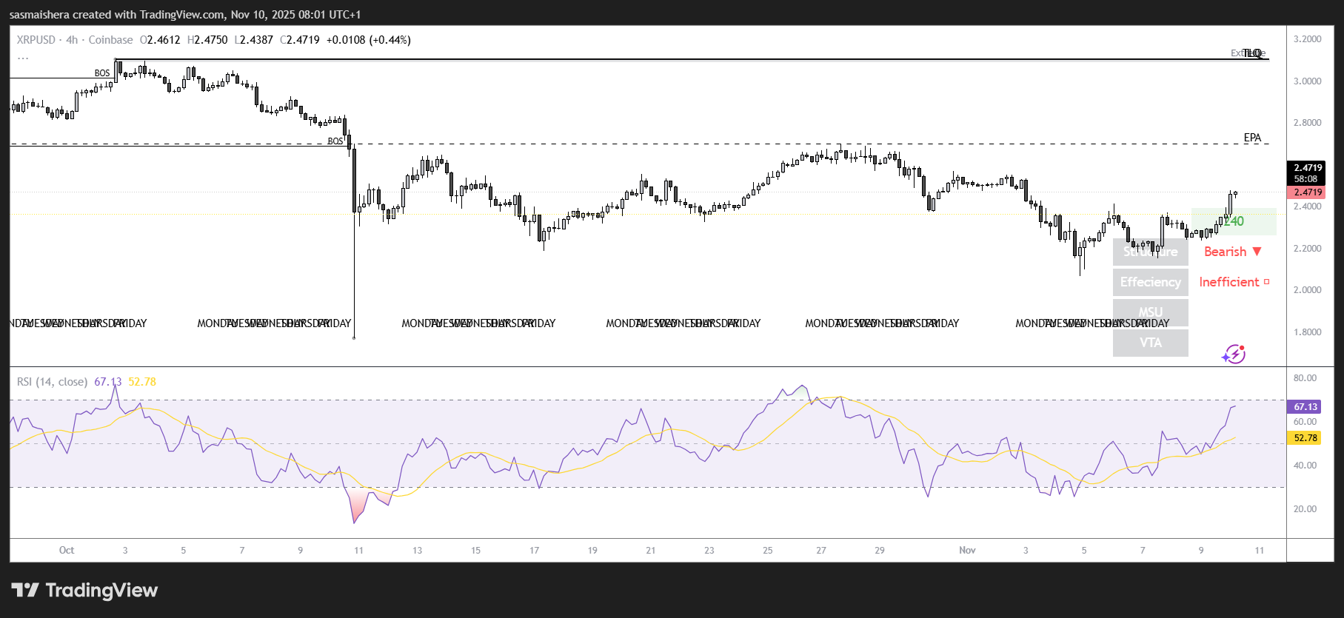This screenshot has width=1344, height=618.
Task: Click the Effeciency table cell
Action: click(1151, 282)
